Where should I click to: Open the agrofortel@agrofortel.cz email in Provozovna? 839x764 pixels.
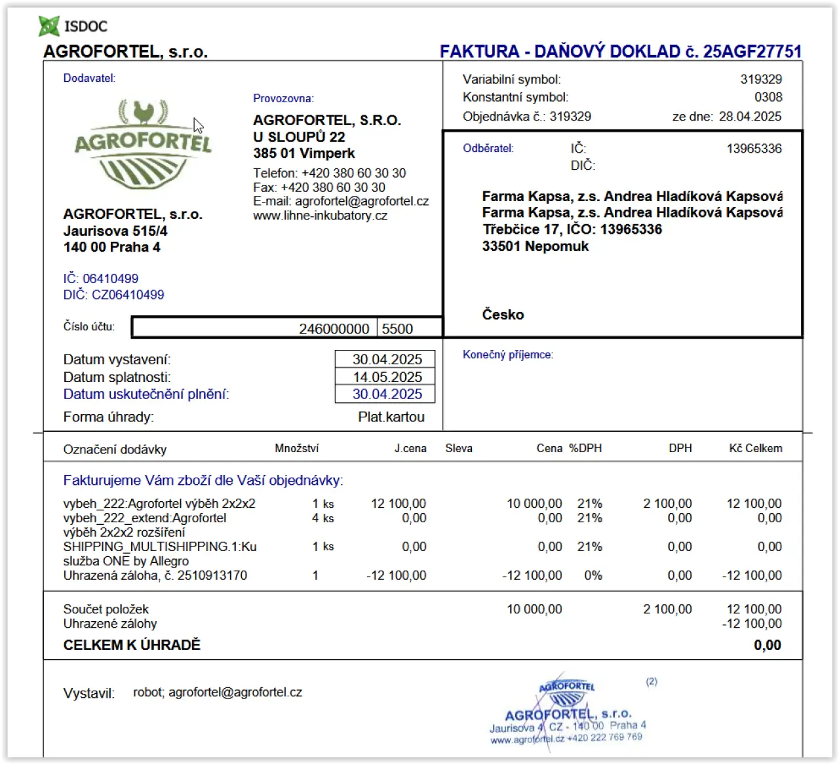coord(362,201)
